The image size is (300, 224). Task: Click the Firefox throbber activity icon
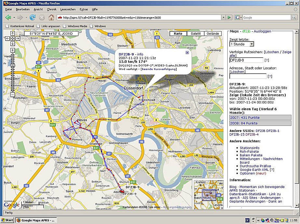click(x=295, y=9)
